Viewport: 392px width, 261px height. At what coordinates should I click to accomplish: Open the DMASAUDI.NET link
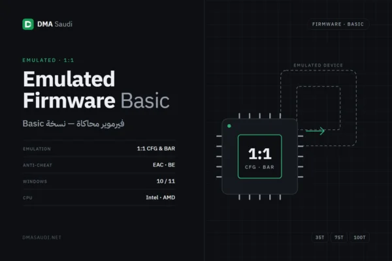[x=42, y=238]
